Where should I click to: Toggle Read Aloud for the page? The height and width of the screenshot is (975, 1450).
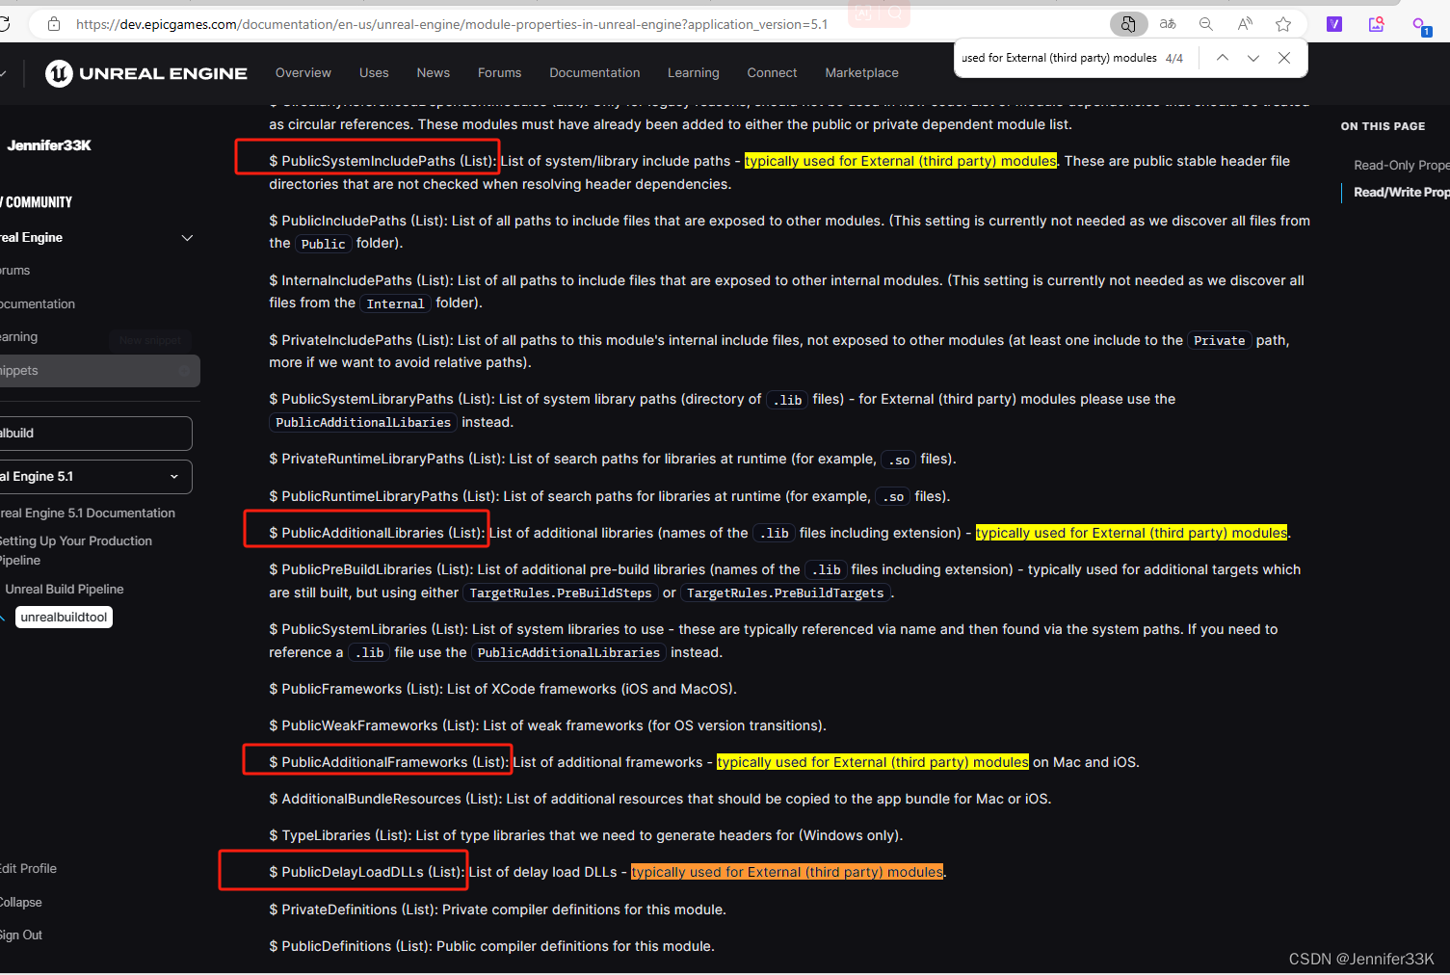1244,24
